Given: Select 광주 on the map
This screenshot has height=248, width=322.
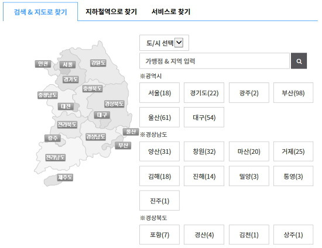Looking at the screenshot, I should click(53, 138).
